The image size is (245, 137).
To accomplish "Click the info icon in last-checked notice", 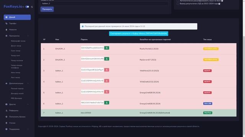I will click(83, 26).
